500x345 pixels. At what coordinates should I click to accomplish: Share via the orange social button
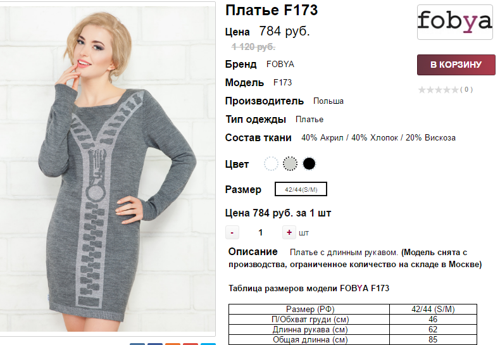(x=173, y=344)
